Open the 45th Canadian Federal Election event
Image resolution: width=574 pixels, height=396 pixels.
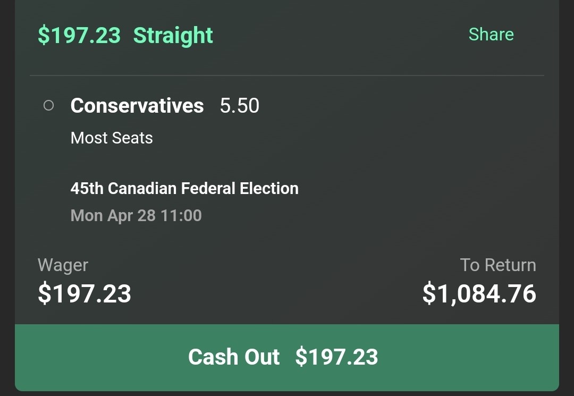pyautogui.click(x=184, y=189)
